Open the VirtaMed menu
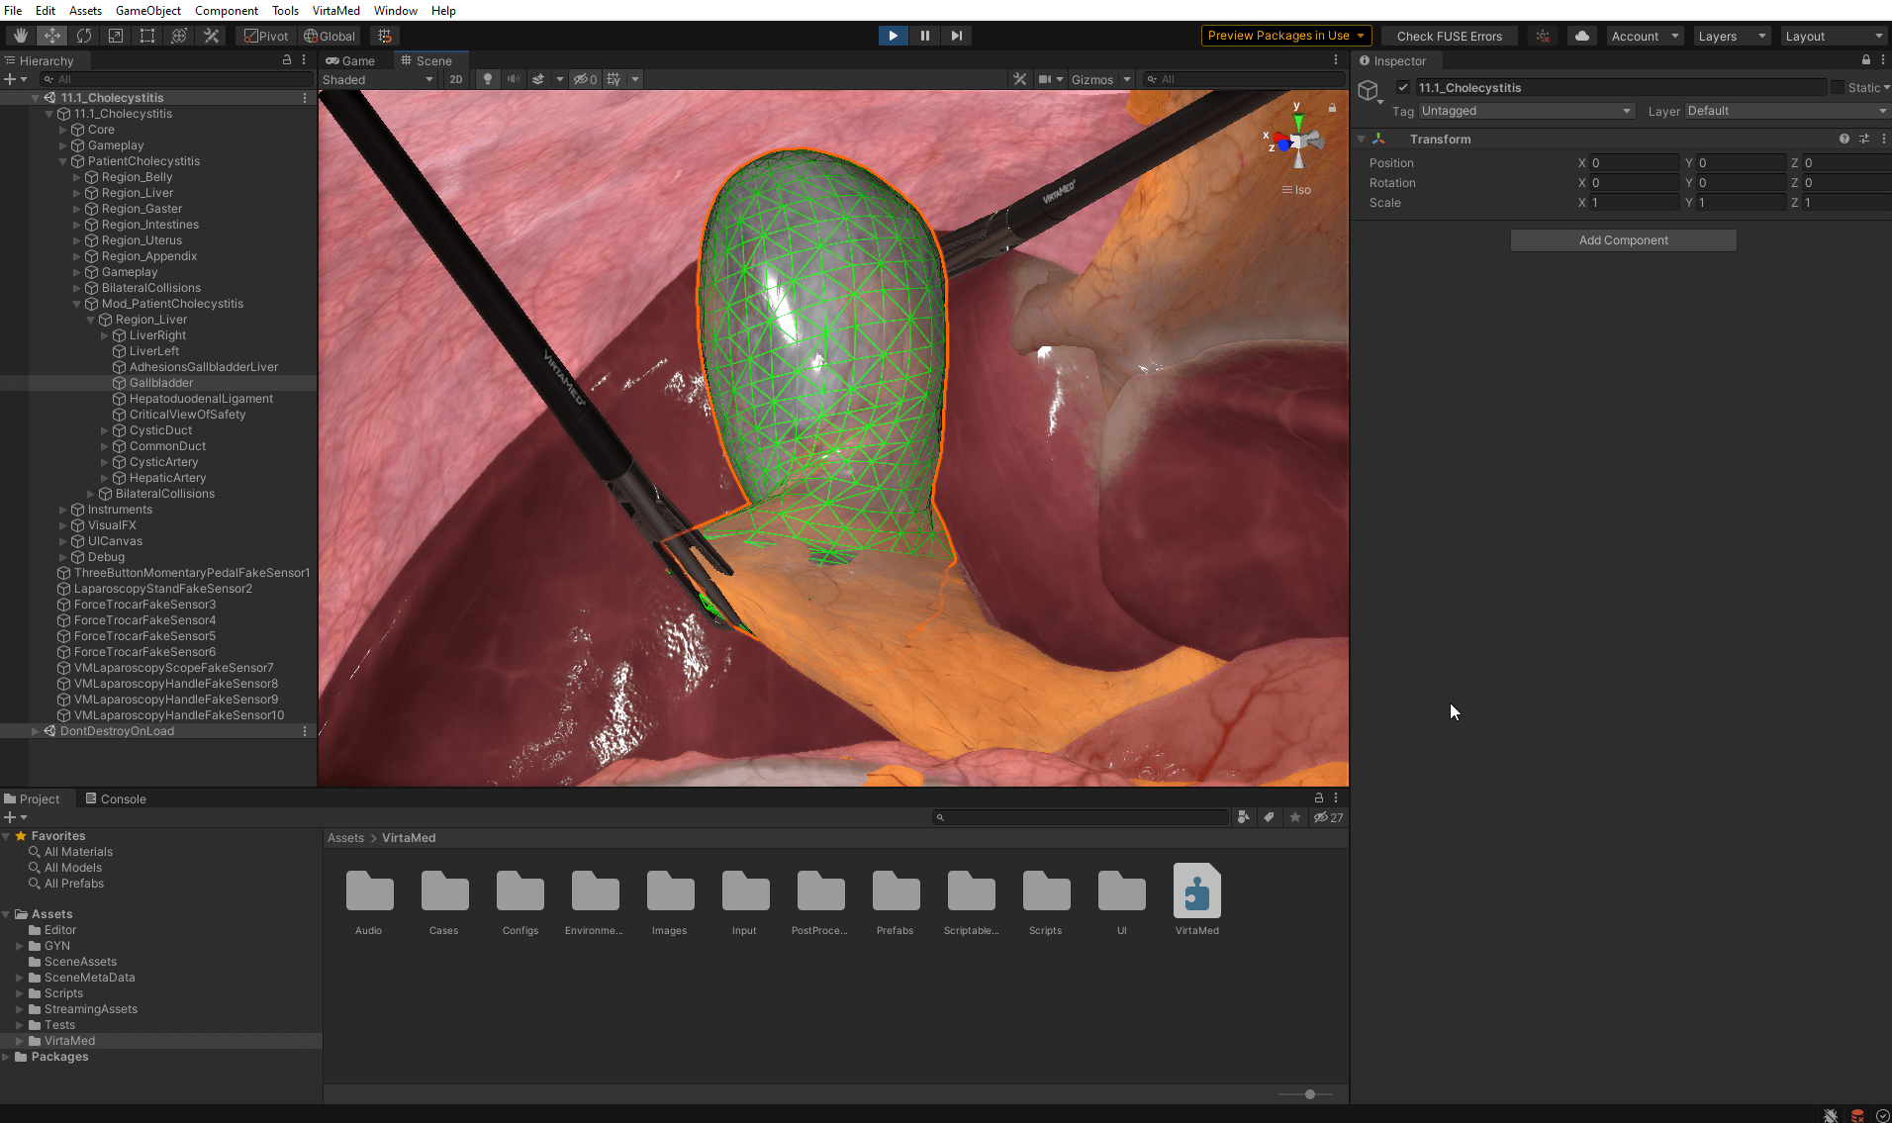The image size is (1892, 1123). point(335,11)
